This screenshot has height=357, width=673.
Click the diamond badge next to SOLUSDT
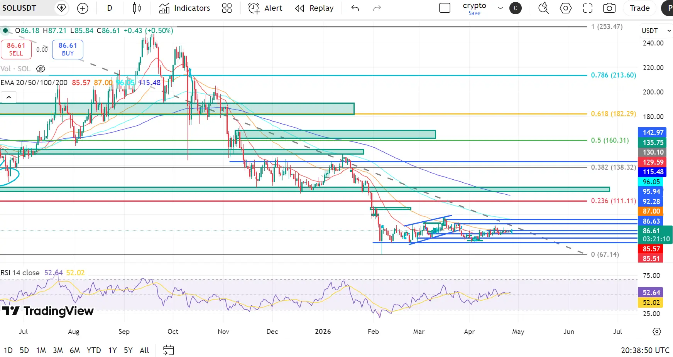61,8
